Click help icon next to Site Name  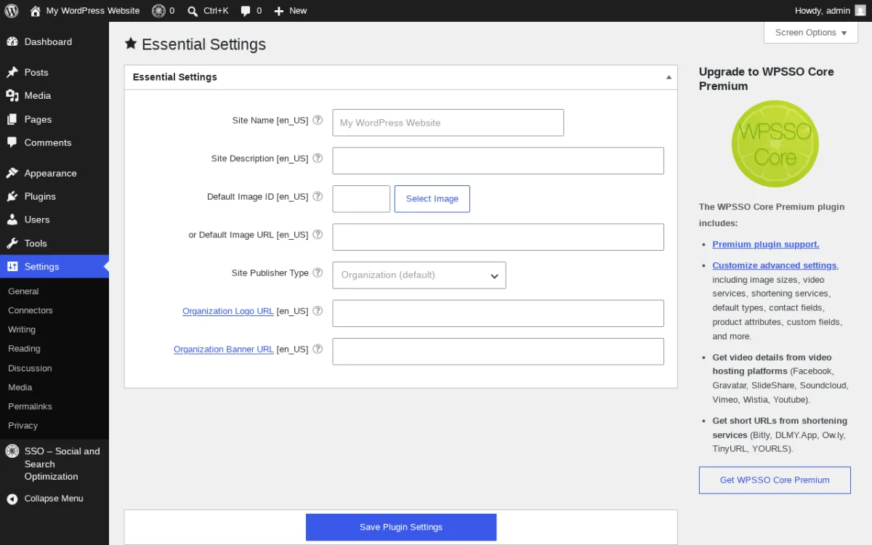click(318, 120)
